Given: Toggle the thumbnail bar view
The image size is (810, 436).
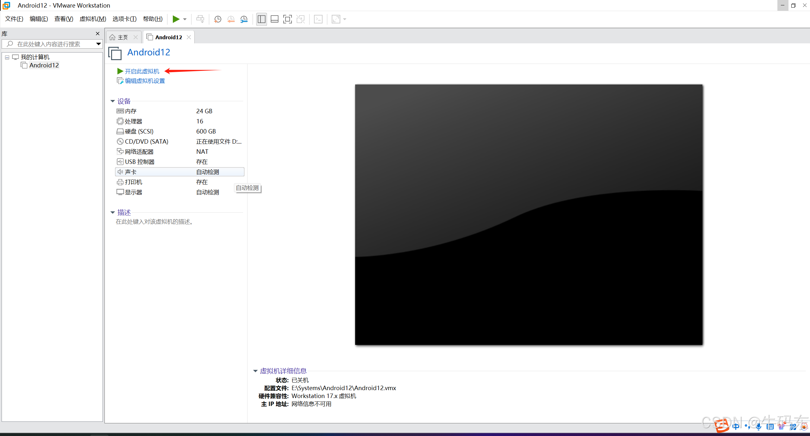Looking at the screenshot, I should tap(274, 19).
